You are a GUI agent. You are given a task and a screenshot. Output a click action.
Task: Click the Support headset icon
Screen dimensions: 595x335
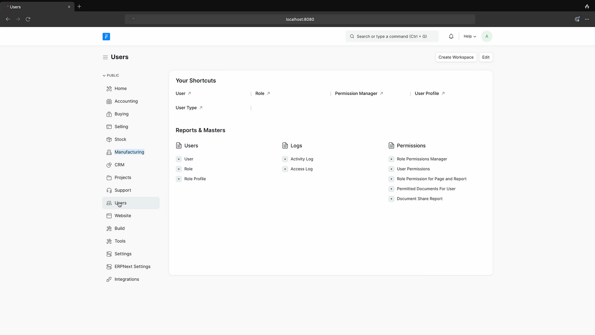(109, 191)
